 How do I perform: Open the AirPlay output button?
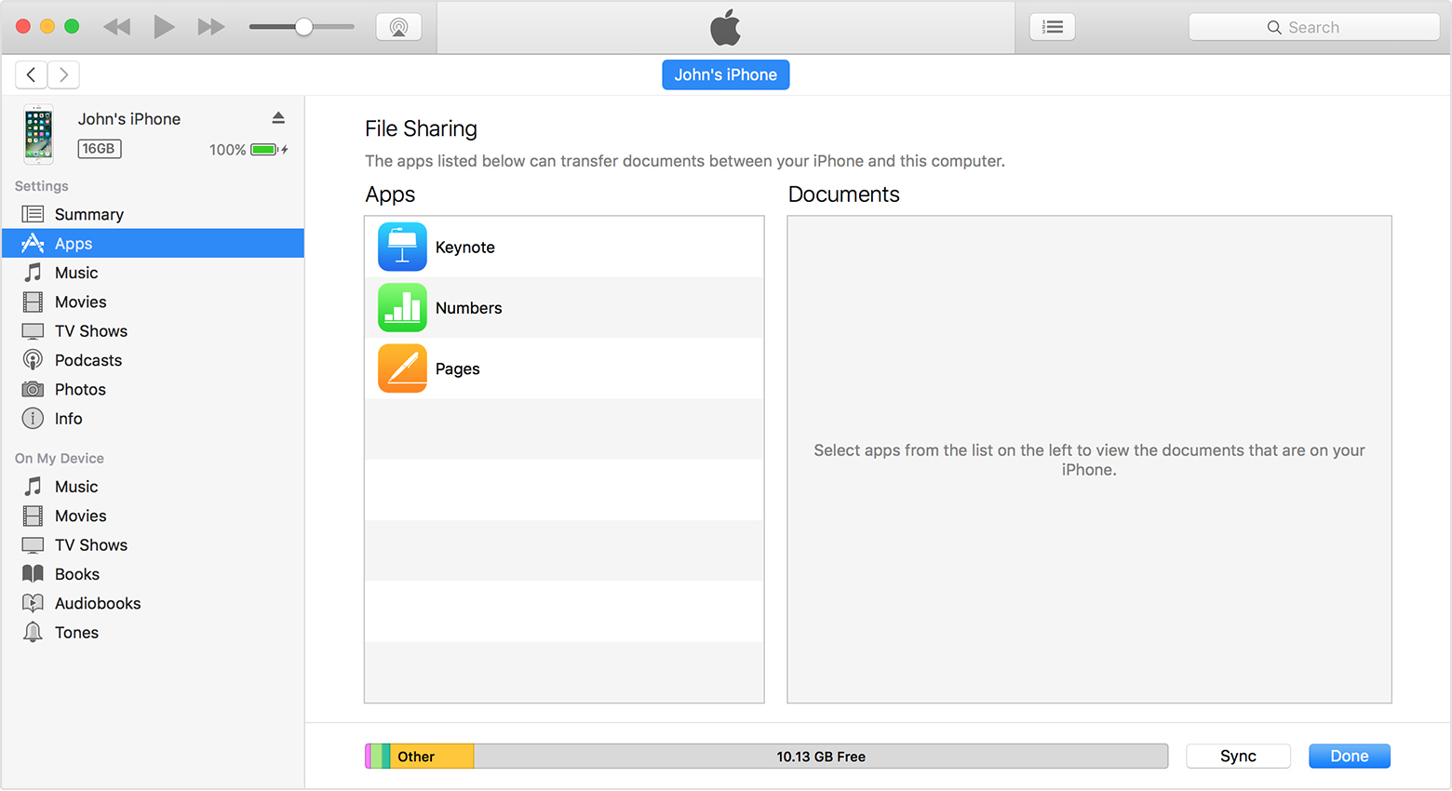(x=398, y=27)
